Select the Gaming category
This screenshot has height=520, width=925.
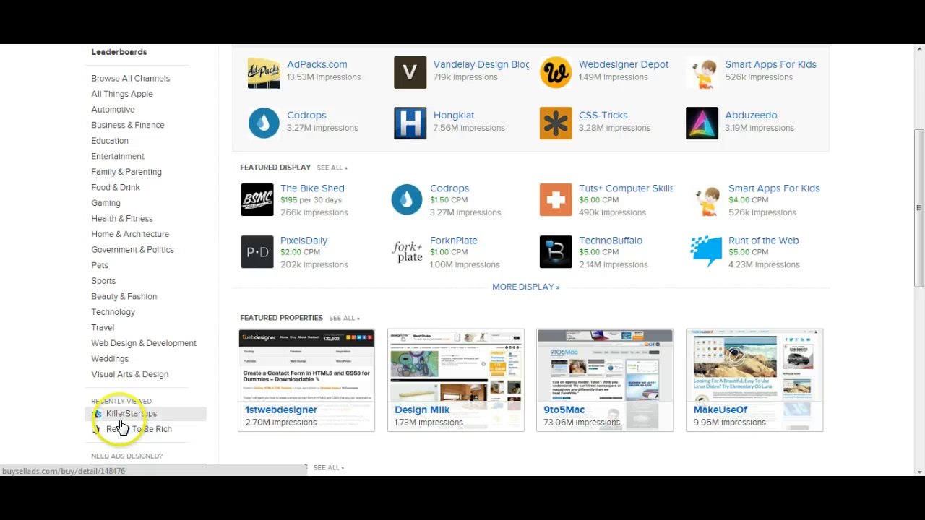coord(106,203)
